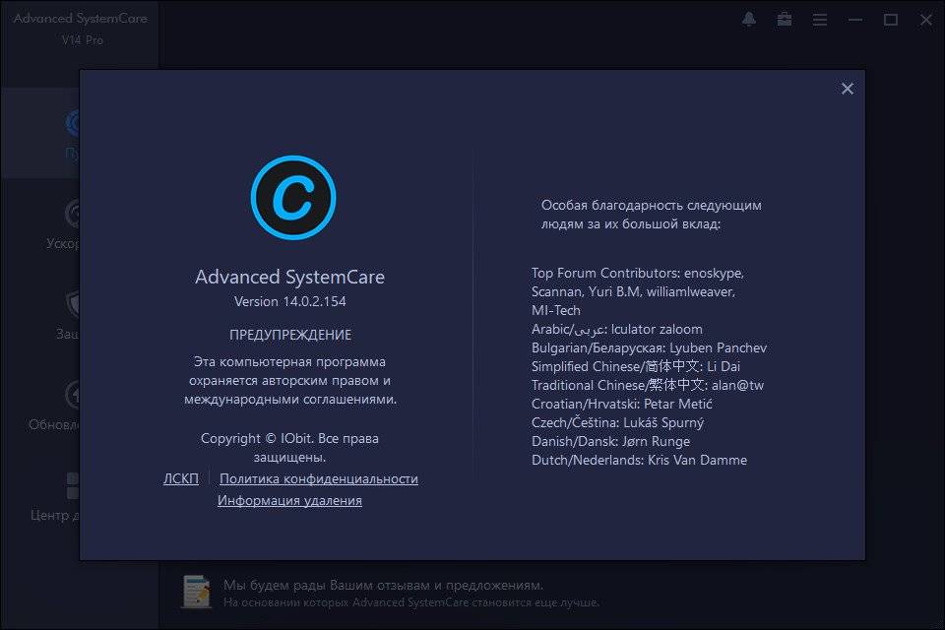The image size is (945, 630).
Task: Open the notifications bell in title bar
Action: point(749,20)
